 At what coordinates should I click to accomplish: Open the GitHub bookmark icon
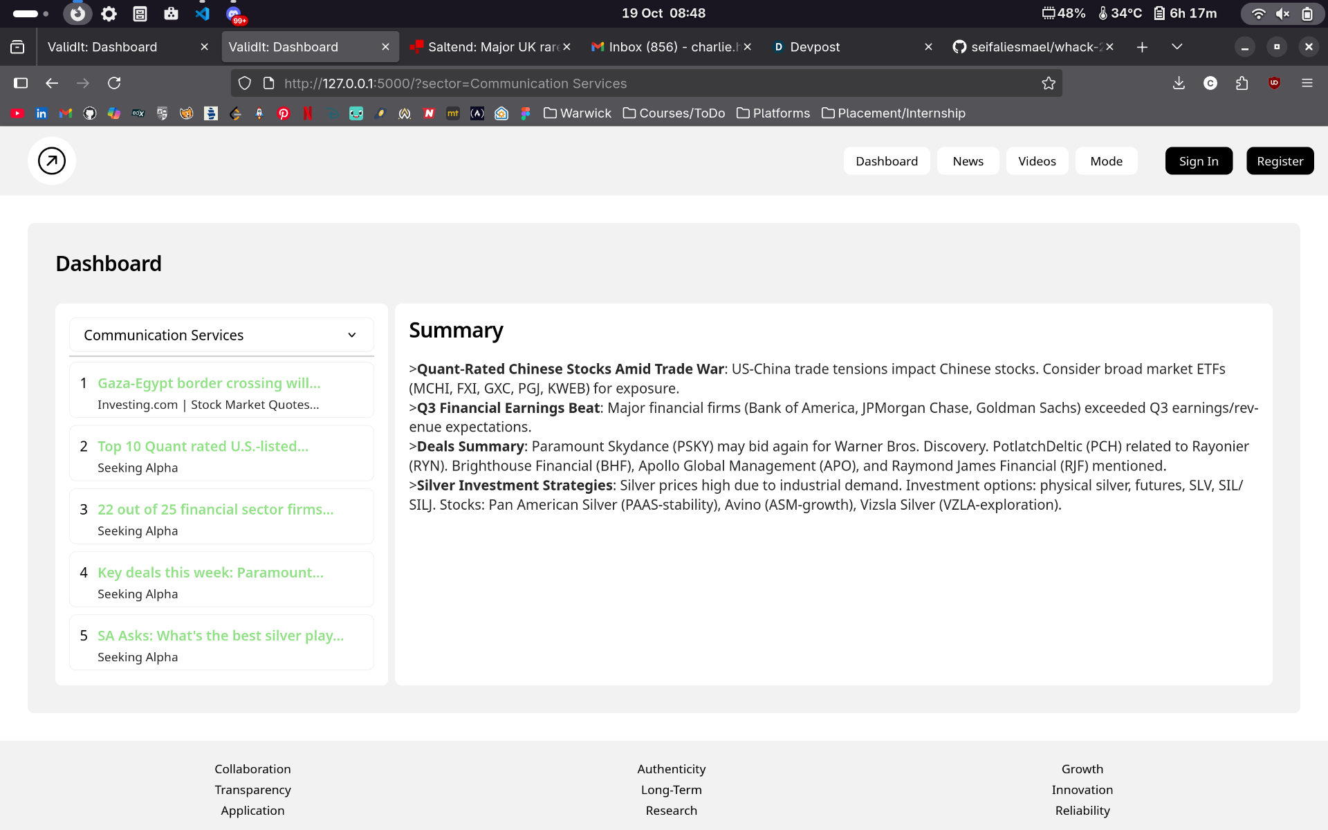click(90, 113)
